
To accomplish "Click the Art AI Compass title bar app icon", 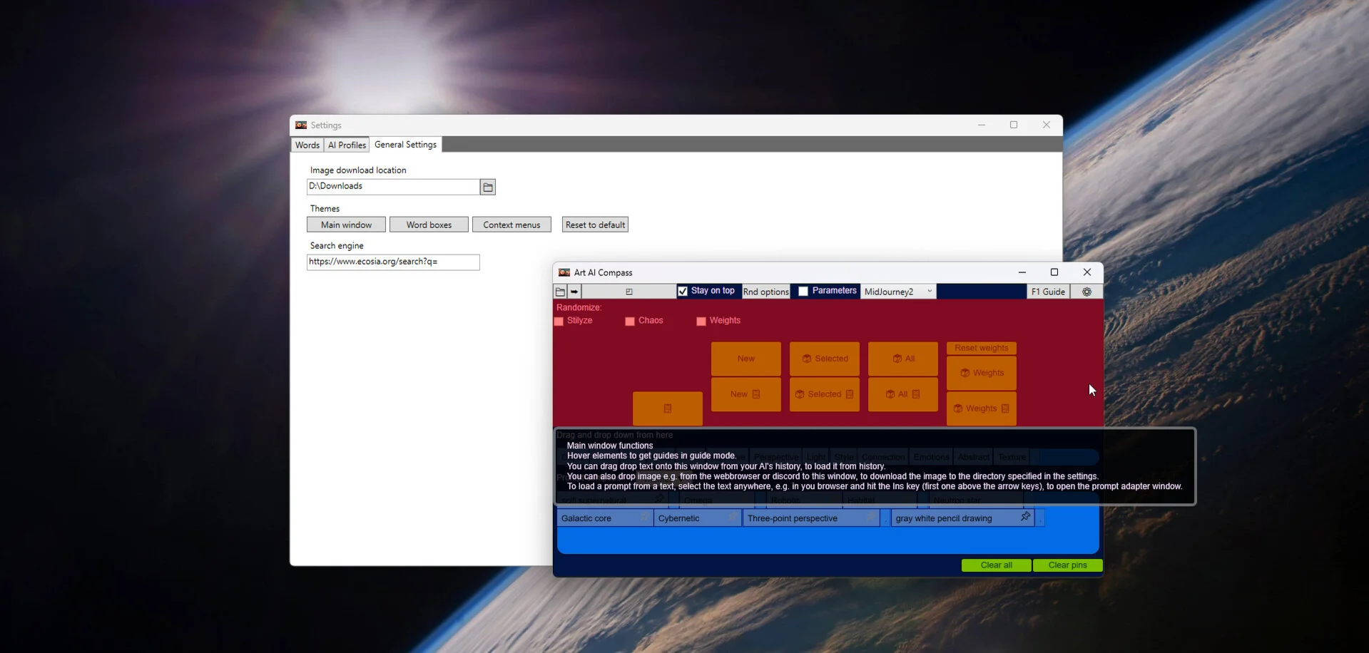I will click(564, 272).
